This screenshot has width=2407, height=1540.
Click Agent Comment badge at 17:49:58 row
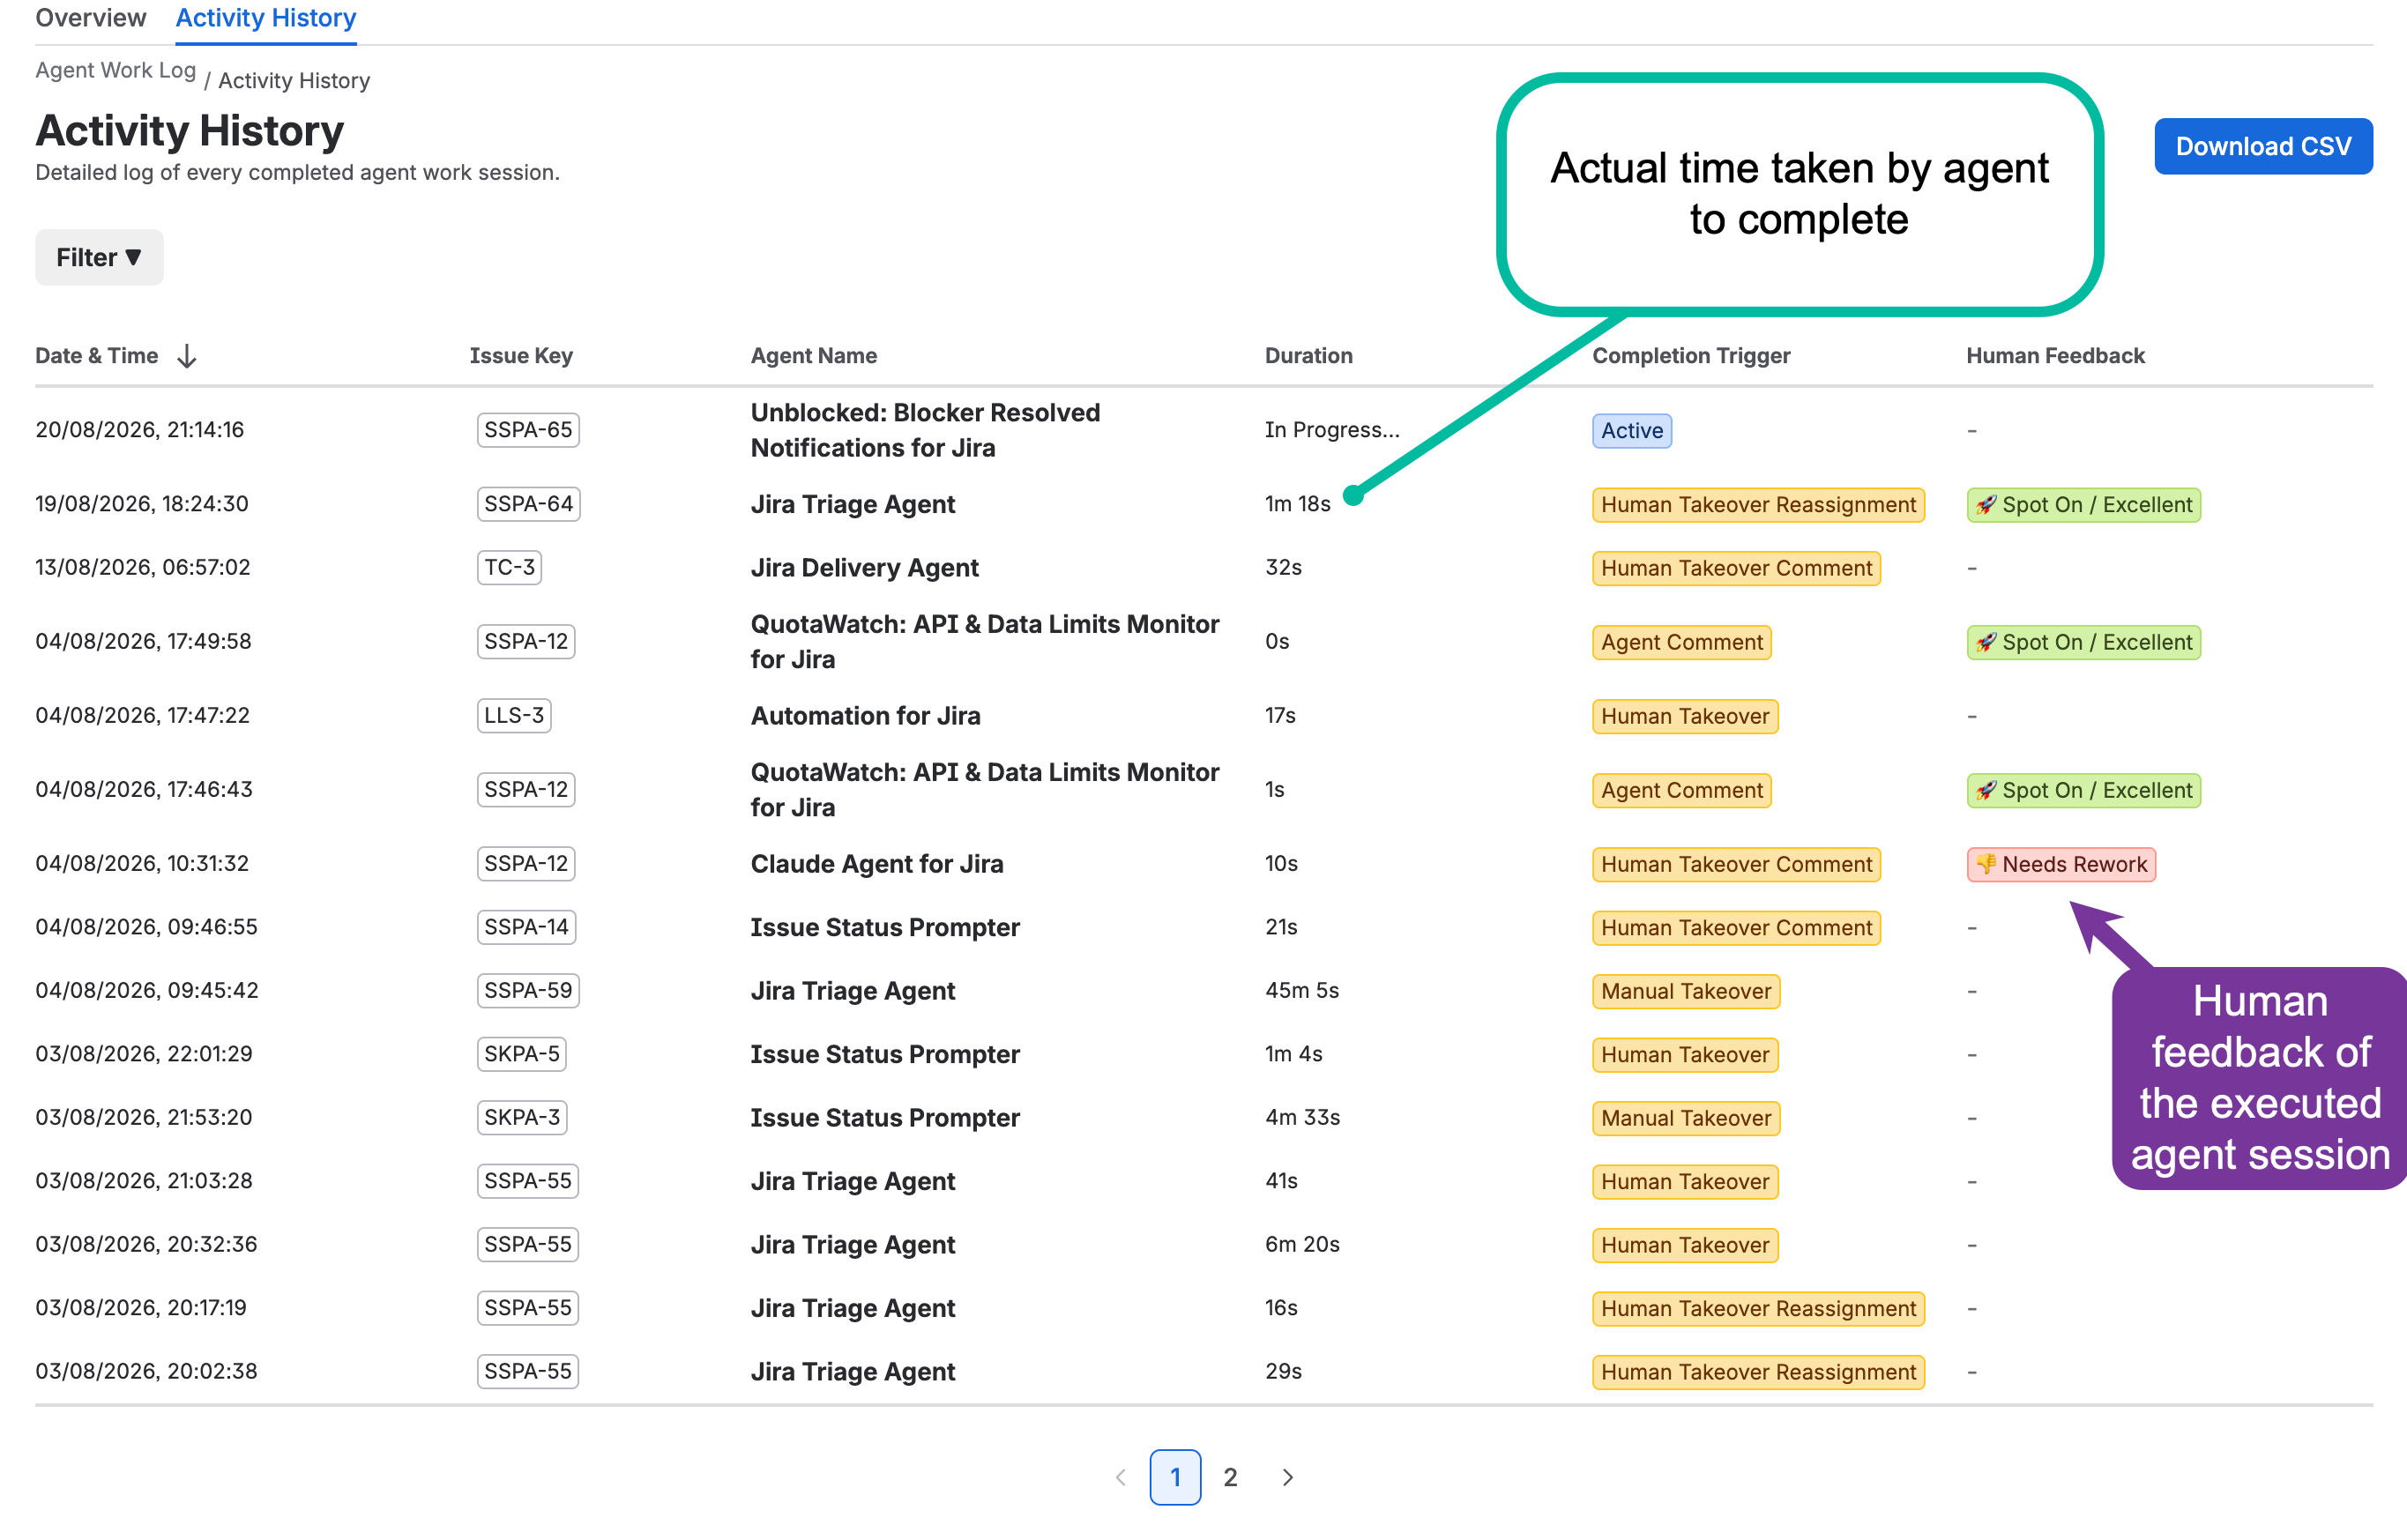click(x=1682, y=643)
